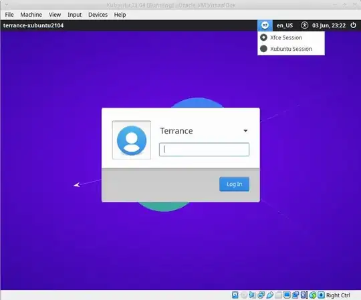Screen dimensions: 361x300
Task: Open the en_US language selector
Action: (285, 25)
